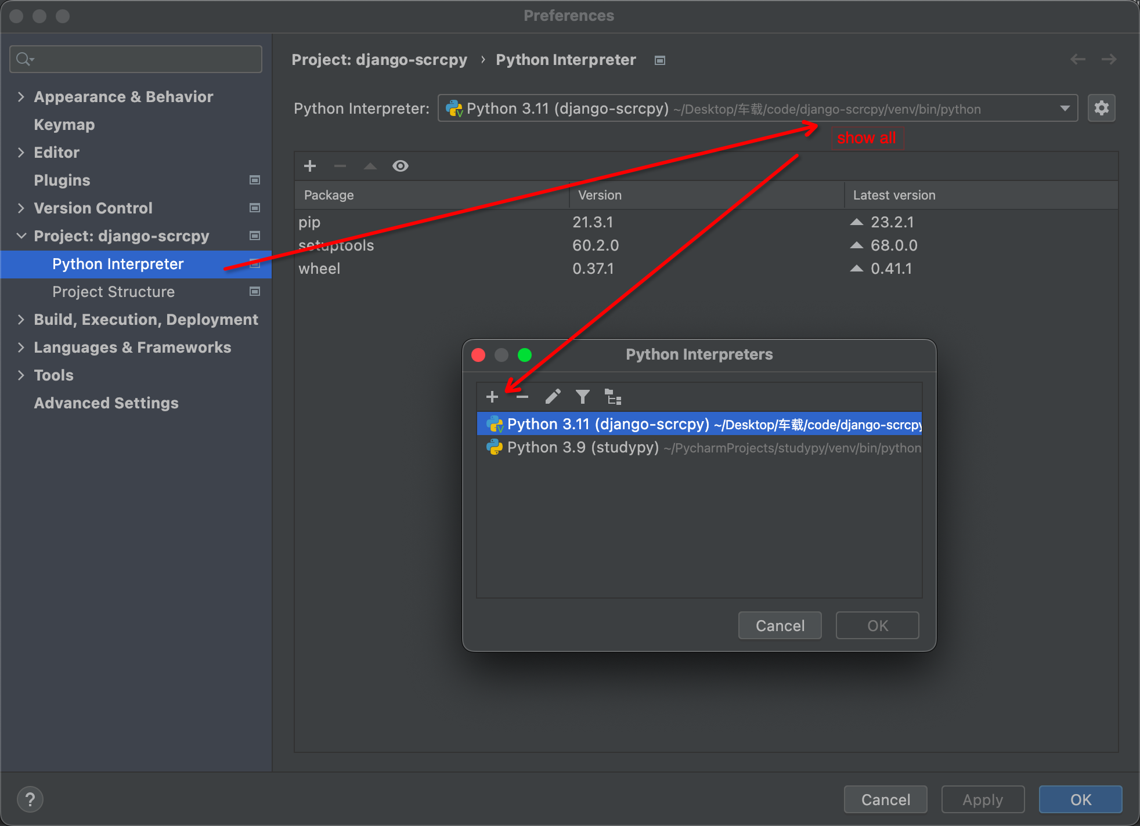Expand Build, Execution, Deployment section
This screenshot has width=1140, height=826.
point(21,320)
